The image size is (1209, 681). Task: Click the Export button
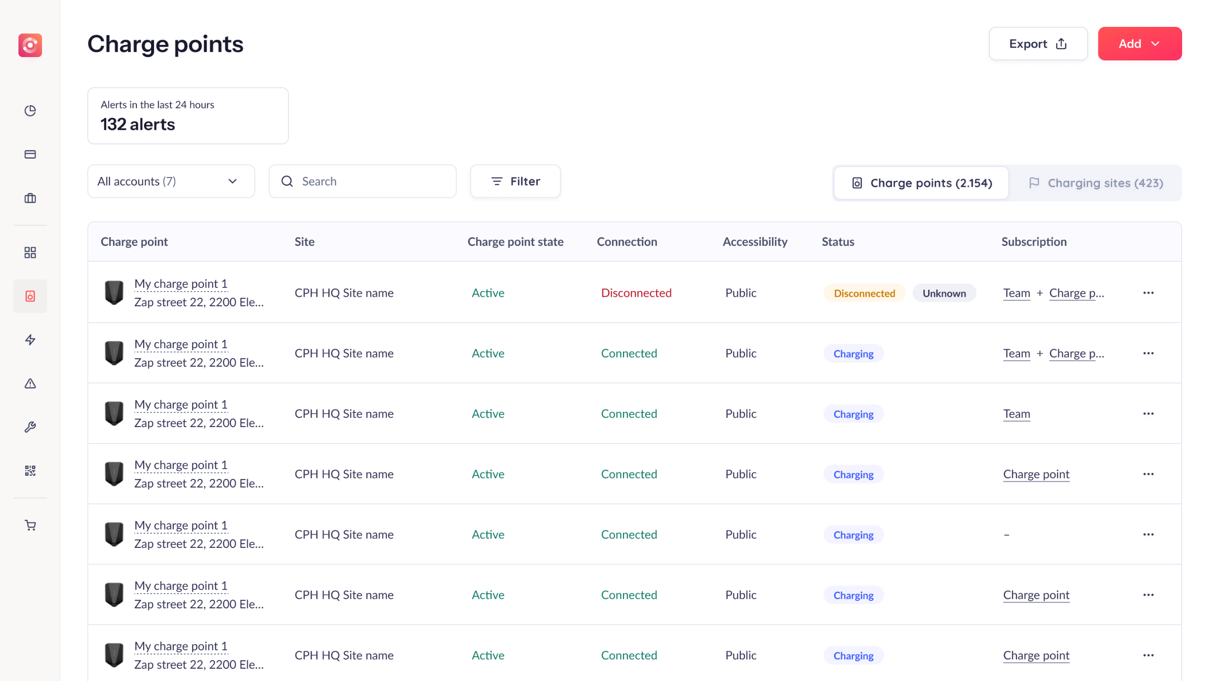[x=1038, y=43]
